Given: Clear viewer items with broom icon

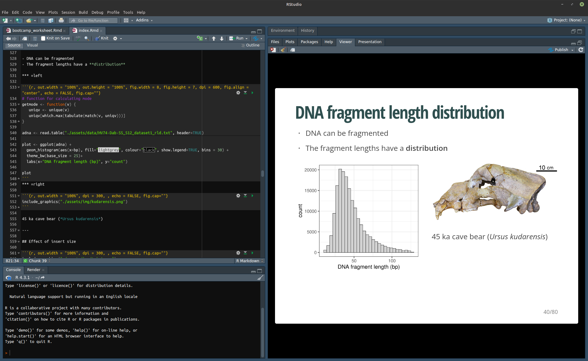Looking at the screenshot, I should [283, 50].
